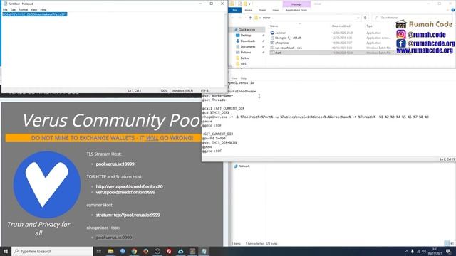Show hidden system tray icons chevron
The width and height of the screenshot is (456, 256).
(407, 251)
